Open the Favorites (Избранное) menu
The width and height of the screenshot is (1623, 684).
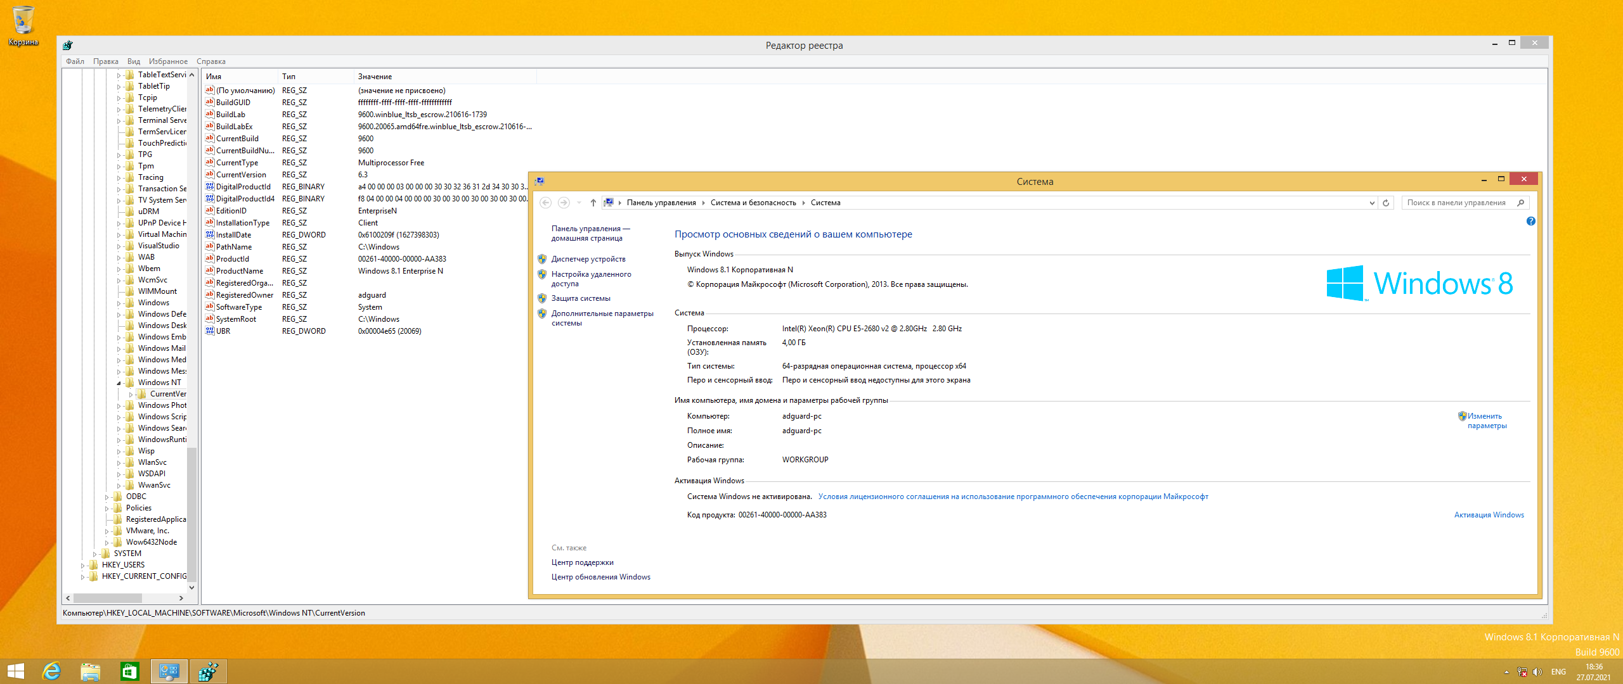click(168, 61)
